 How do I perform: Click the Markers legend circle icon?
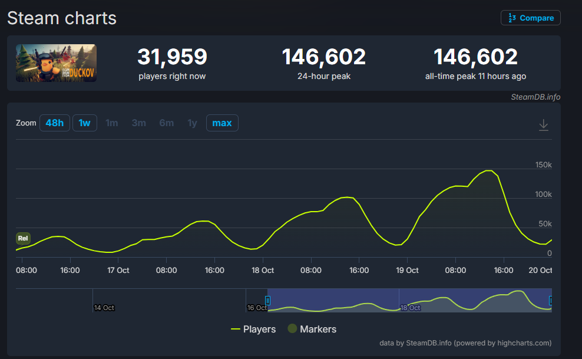(292, 329)
